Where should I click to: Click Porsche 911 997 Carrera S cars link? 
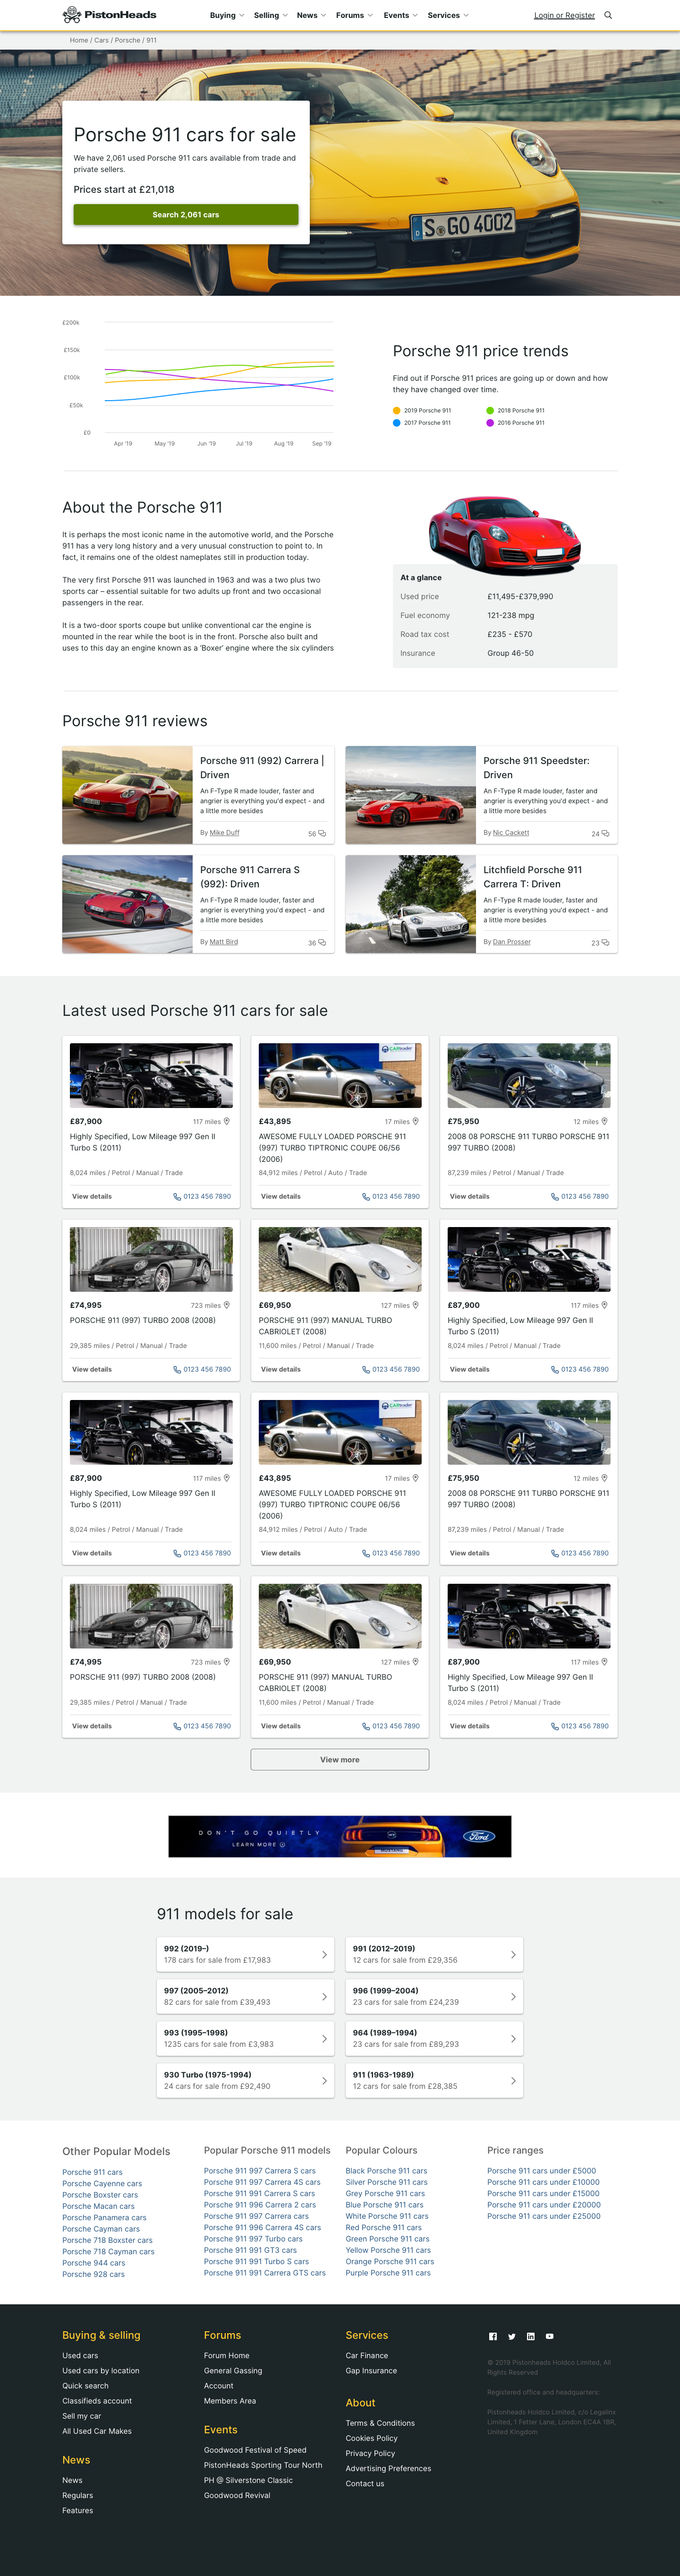coord(260,2170)
